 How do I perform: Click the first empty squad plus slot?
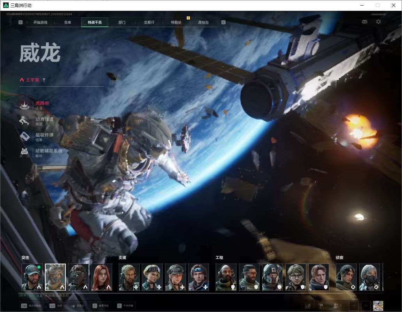point(354,306)
